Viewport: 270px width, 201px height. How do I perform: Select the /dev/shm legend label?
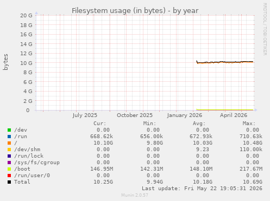click(x=27, y=150)
